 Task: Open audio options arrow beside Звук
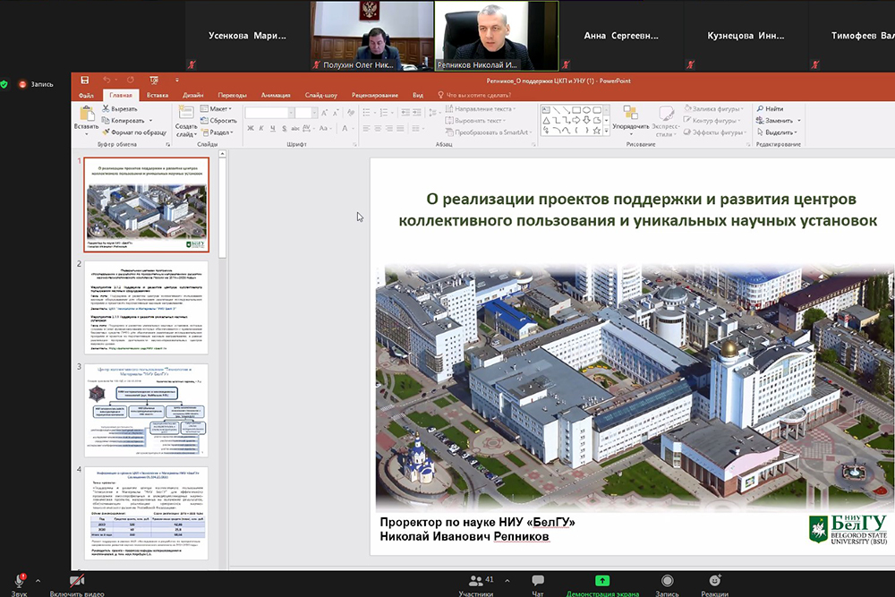click(38, 580)
